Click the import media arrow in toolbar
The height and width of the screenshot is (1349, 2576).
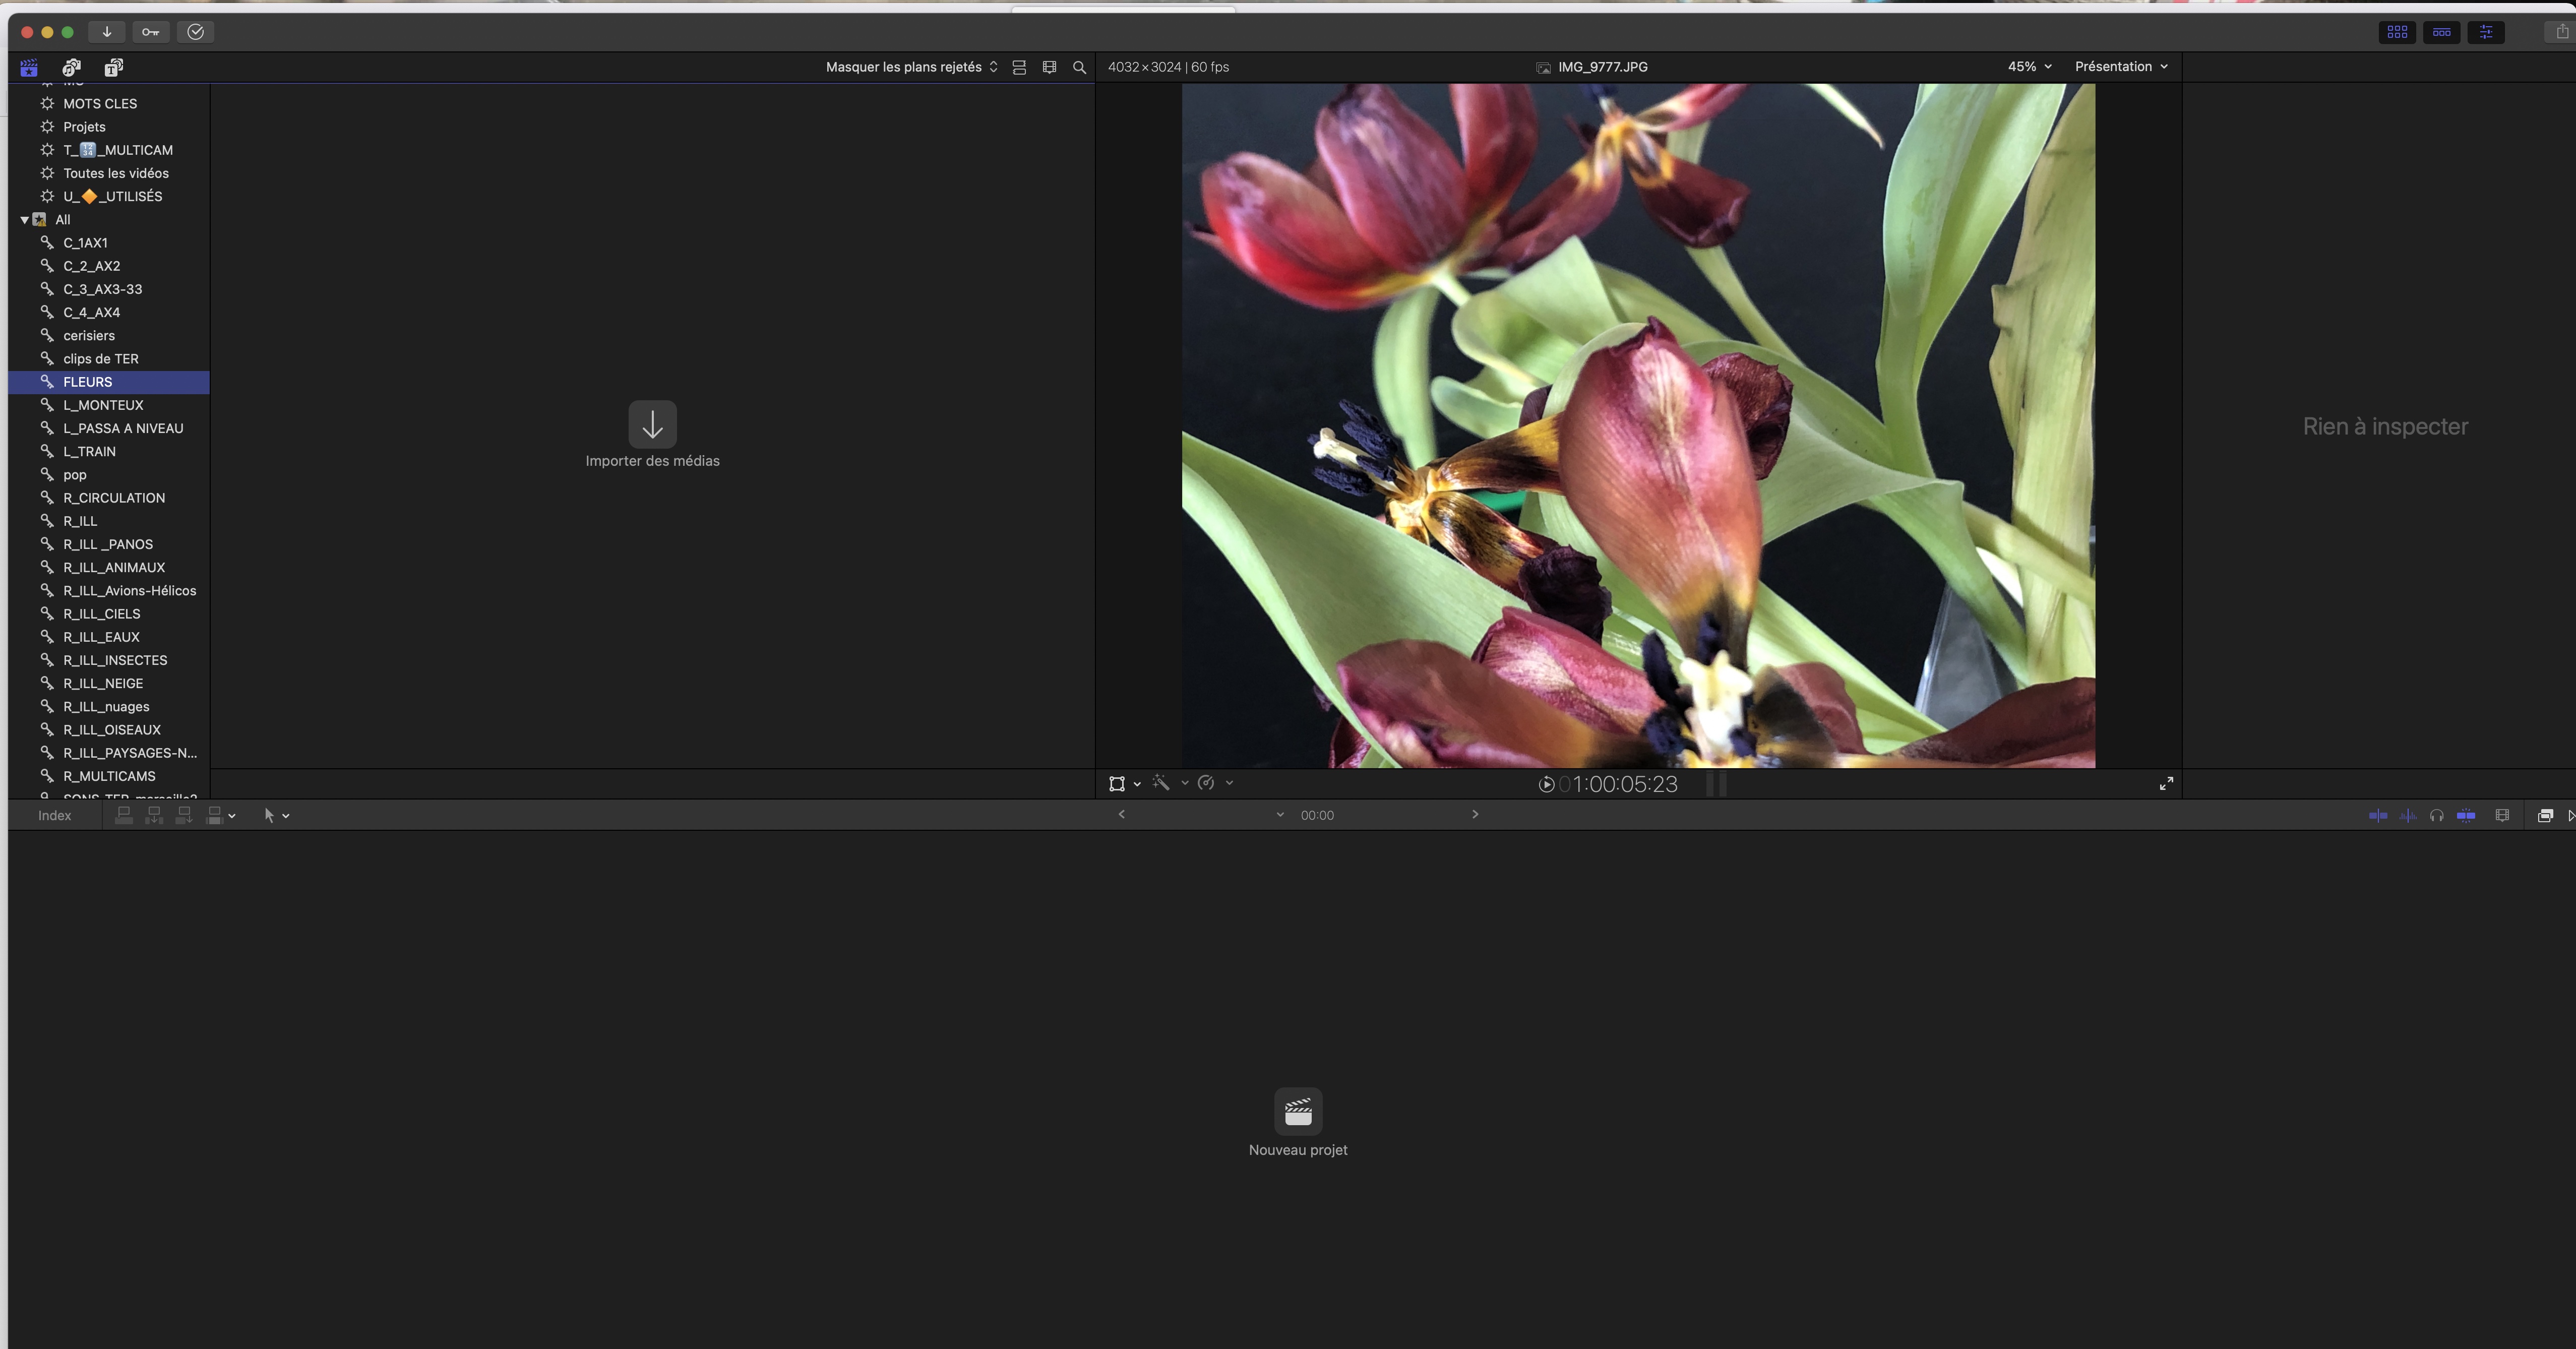coord(106,32)
